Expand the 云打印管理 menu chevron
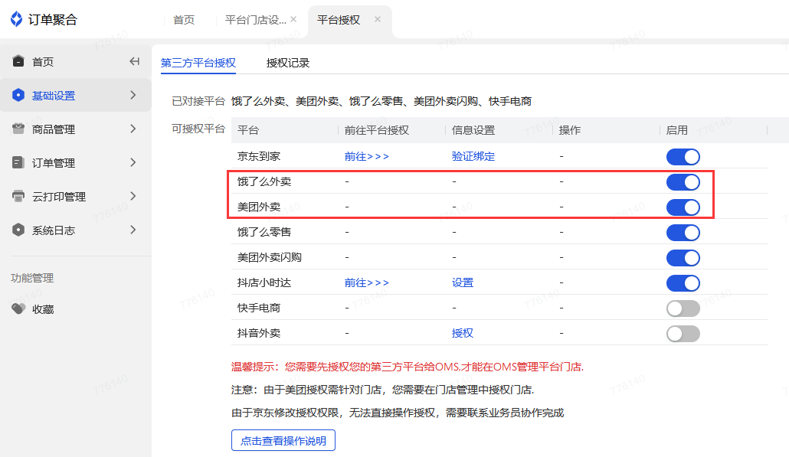Screen dimensions: 789x457 click(x=133, y=196)
